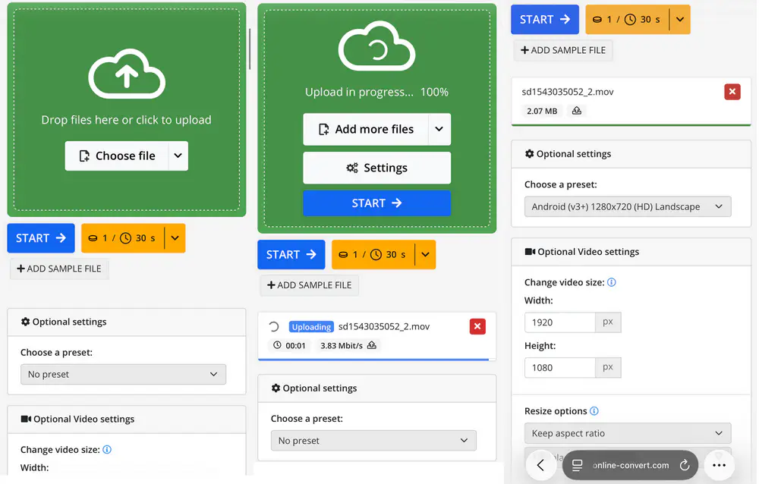Click ADD SAMPLE FILE in left panel
This screenshot has width=759, height=484.
(58, 269)
